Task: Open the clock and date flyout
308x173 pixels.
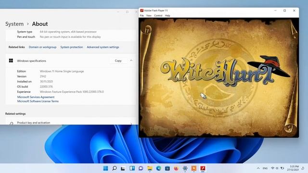Action: pos(293,168)
